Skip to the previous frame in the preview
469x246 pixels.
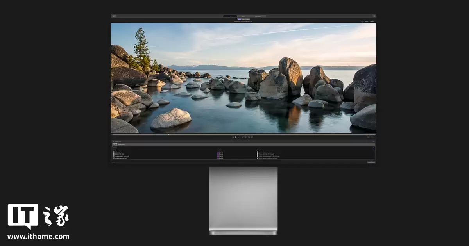(233, 137)
